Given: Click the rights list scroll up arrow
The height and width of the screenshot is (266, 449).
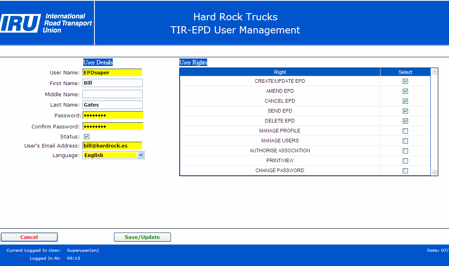Looking at the screenshot, I should pyautogui.click(x=434, y=72).
